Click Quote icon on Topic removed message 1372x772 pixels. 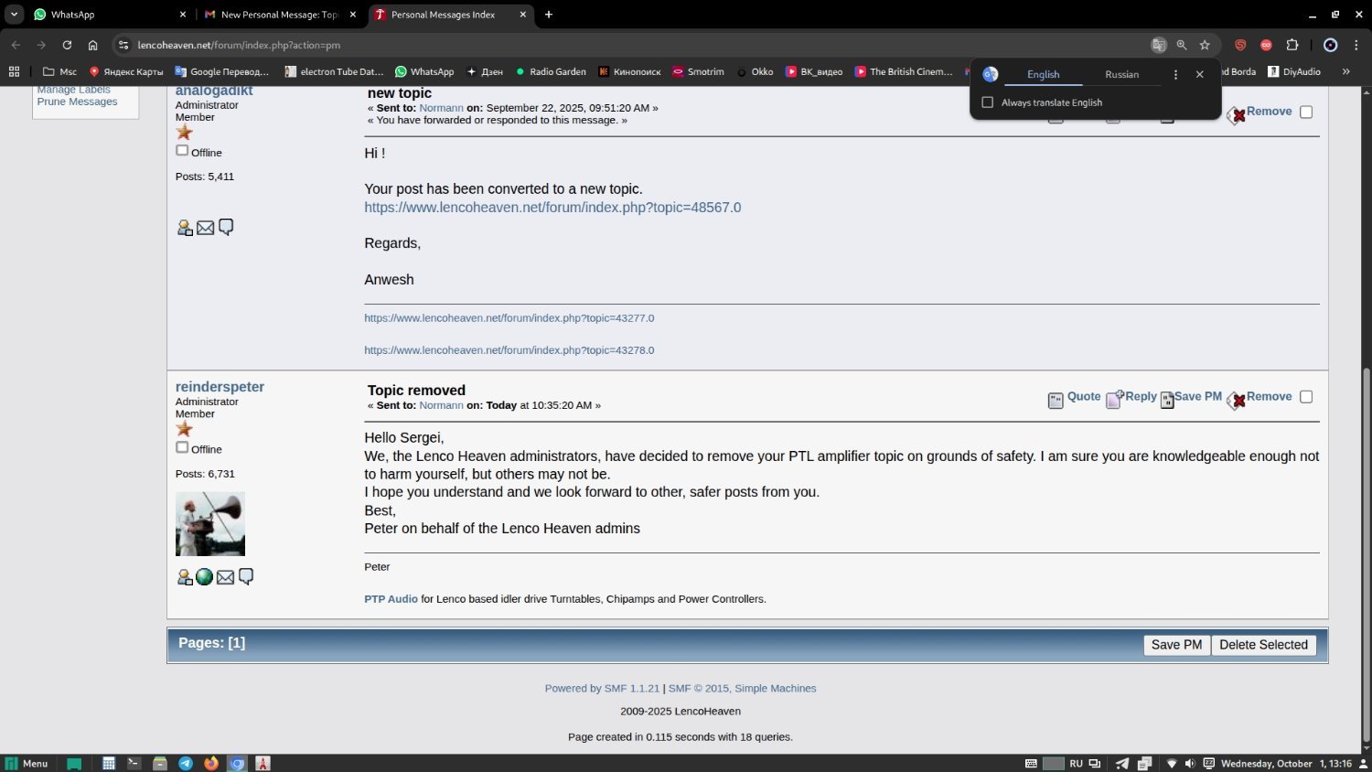click(x=1056, y=400)
